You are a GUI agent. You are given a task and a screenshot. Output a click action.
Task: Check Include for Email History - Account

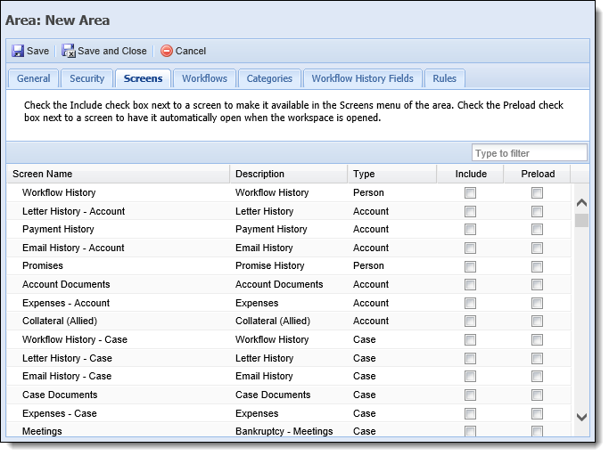pyautogui.click(x=470, y=248)
